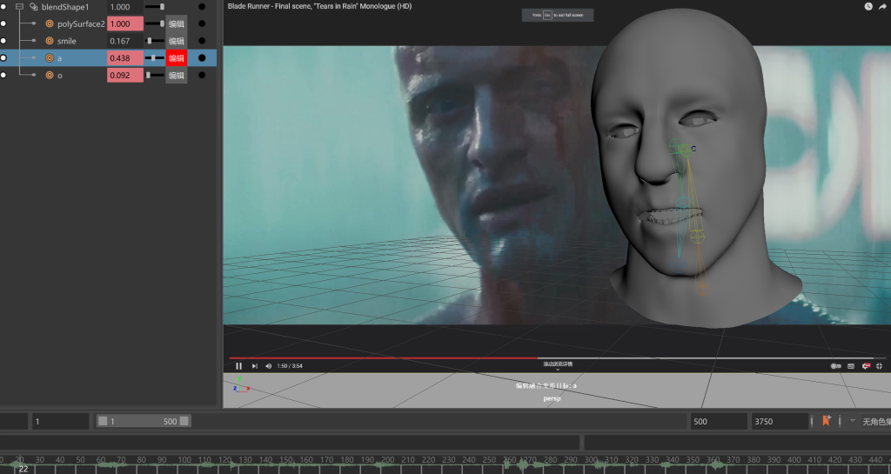This screenshot has height=474, width=891.
Task: Click the orange target icon for 'o'
Action: (50, 75)
